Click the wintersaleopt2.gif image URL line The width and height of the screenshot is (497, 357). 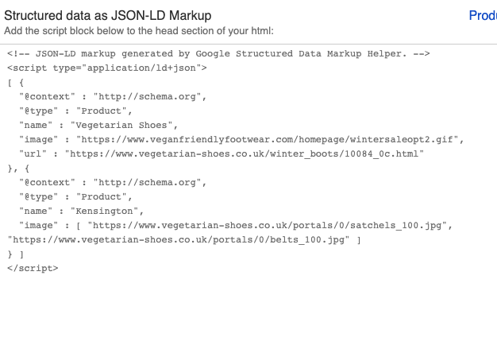point(241,140)
